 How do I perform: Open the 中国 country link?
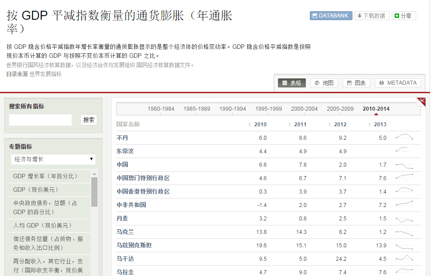(122, 164)
